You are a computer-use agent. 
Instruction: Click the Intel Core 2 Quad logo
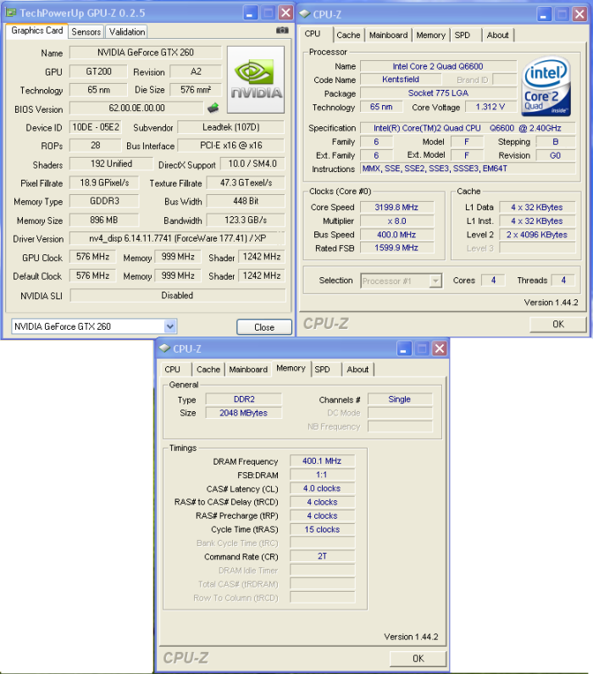(x=546, y=86)
